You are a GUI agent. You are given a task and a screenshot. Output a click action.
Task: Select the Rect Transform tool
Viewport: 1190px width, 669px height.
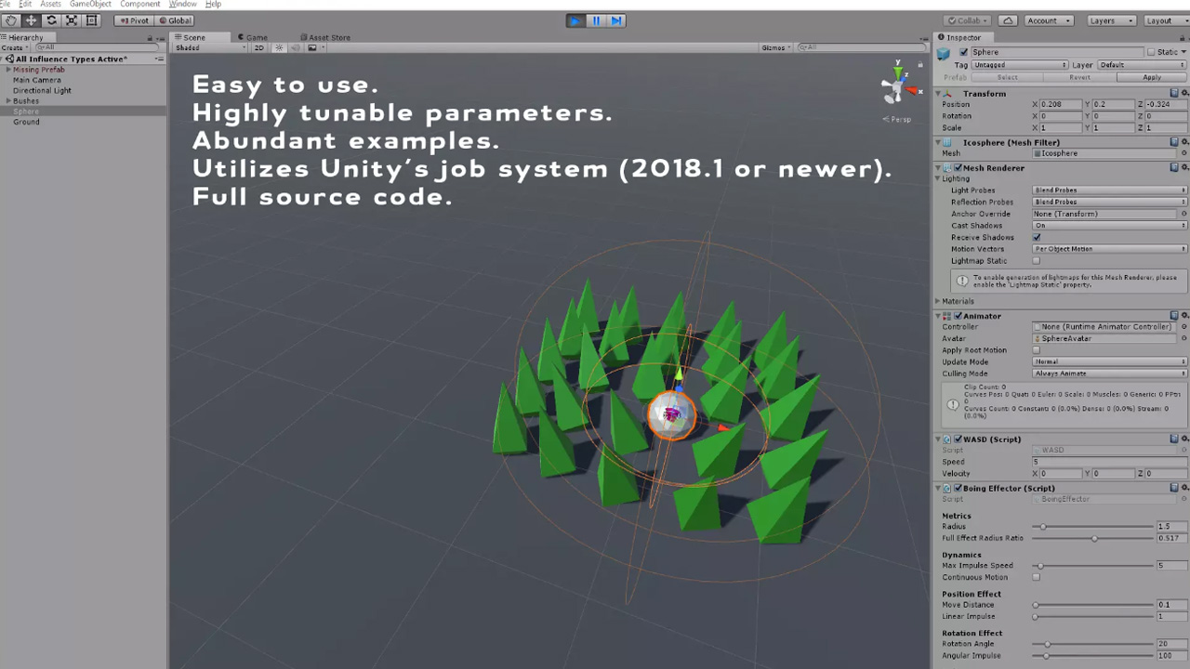tap(92, 20)
